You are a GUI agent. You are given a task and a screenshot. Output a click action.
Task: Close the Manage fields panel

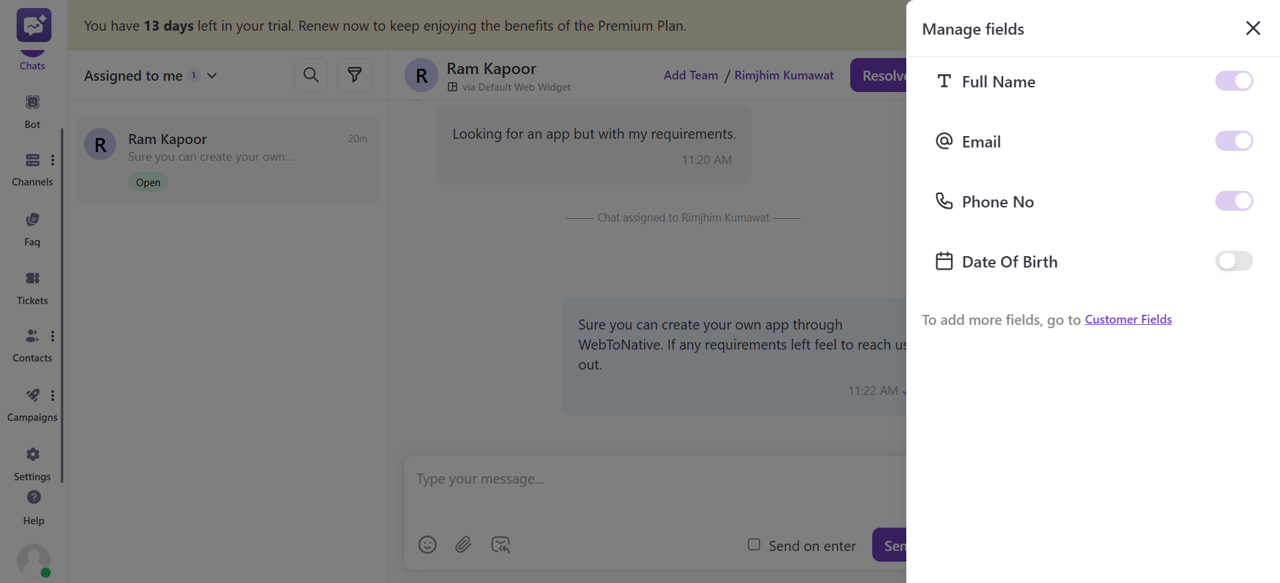tap(1253, 28)
